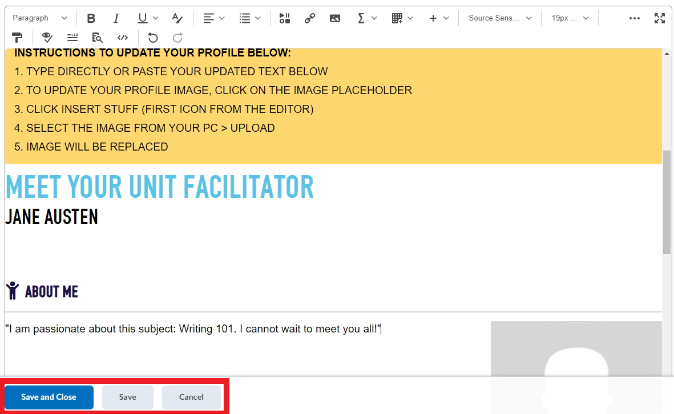Click the Save and Close button

[x=49, y=397]
